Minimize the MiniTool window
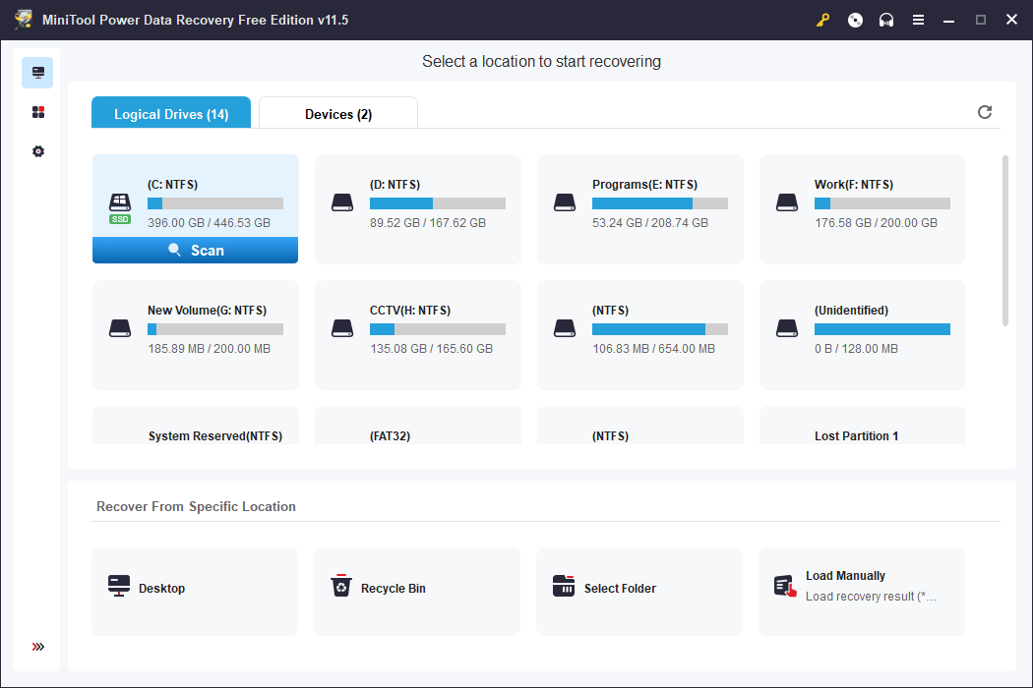This screenshot has height=688, width=1033. point(948,20)
